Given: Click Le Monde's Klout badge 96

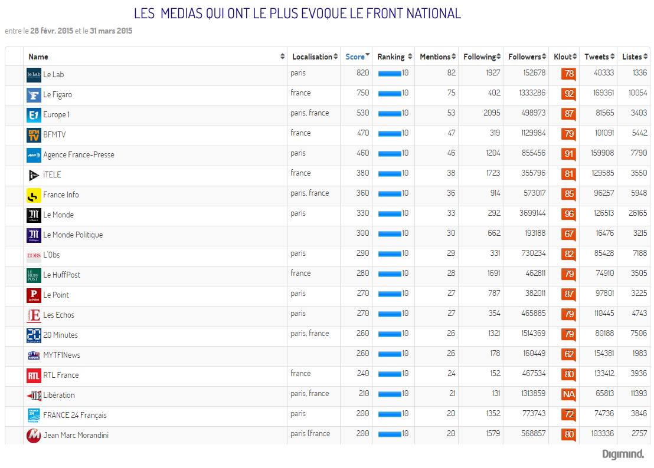Looking at the screenshot, I should pos(569,215).
